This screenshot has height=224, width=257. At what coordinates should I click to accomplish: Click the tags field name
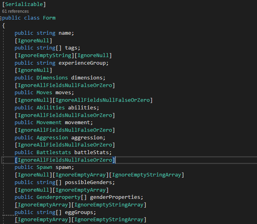(x=71, y=48)
